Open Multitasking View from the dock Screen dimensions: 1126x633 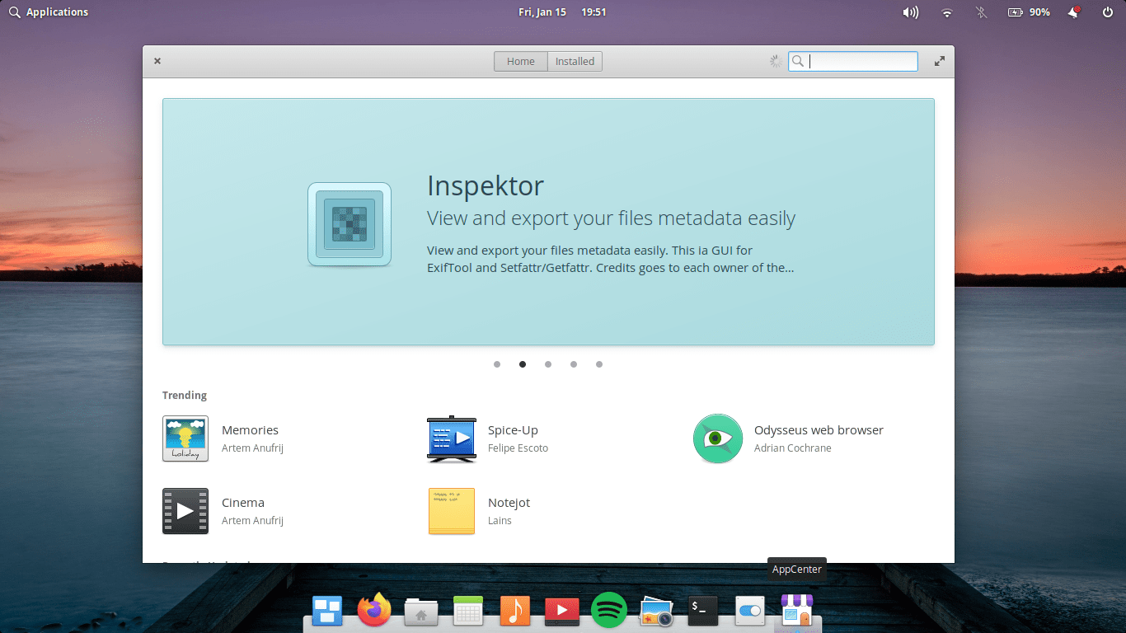(327, 611)
